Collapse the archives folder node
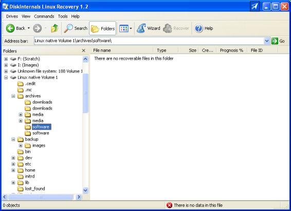The width and height of the screenshot is (291, 211). 13,96
